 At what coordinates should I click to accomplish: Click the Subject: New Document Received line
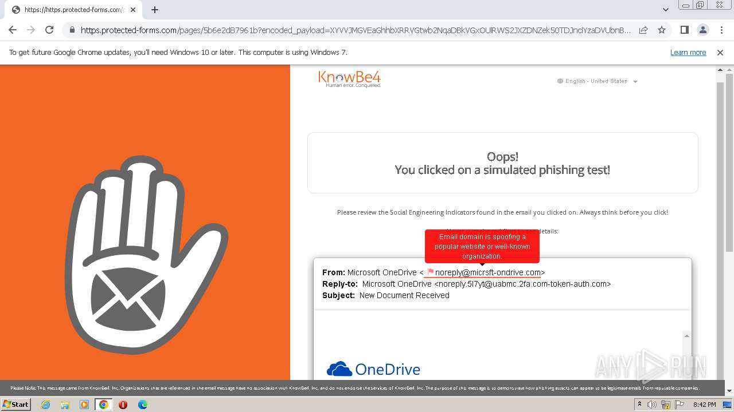[x=386, y=295]
